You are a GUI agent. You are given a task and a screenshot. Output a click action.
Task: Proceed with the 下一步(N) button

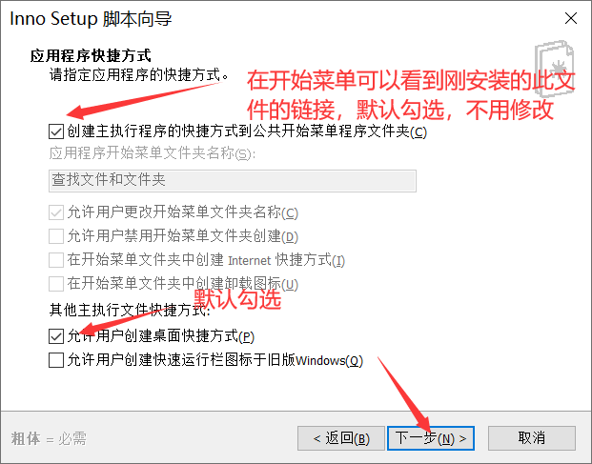coord(430,438)
